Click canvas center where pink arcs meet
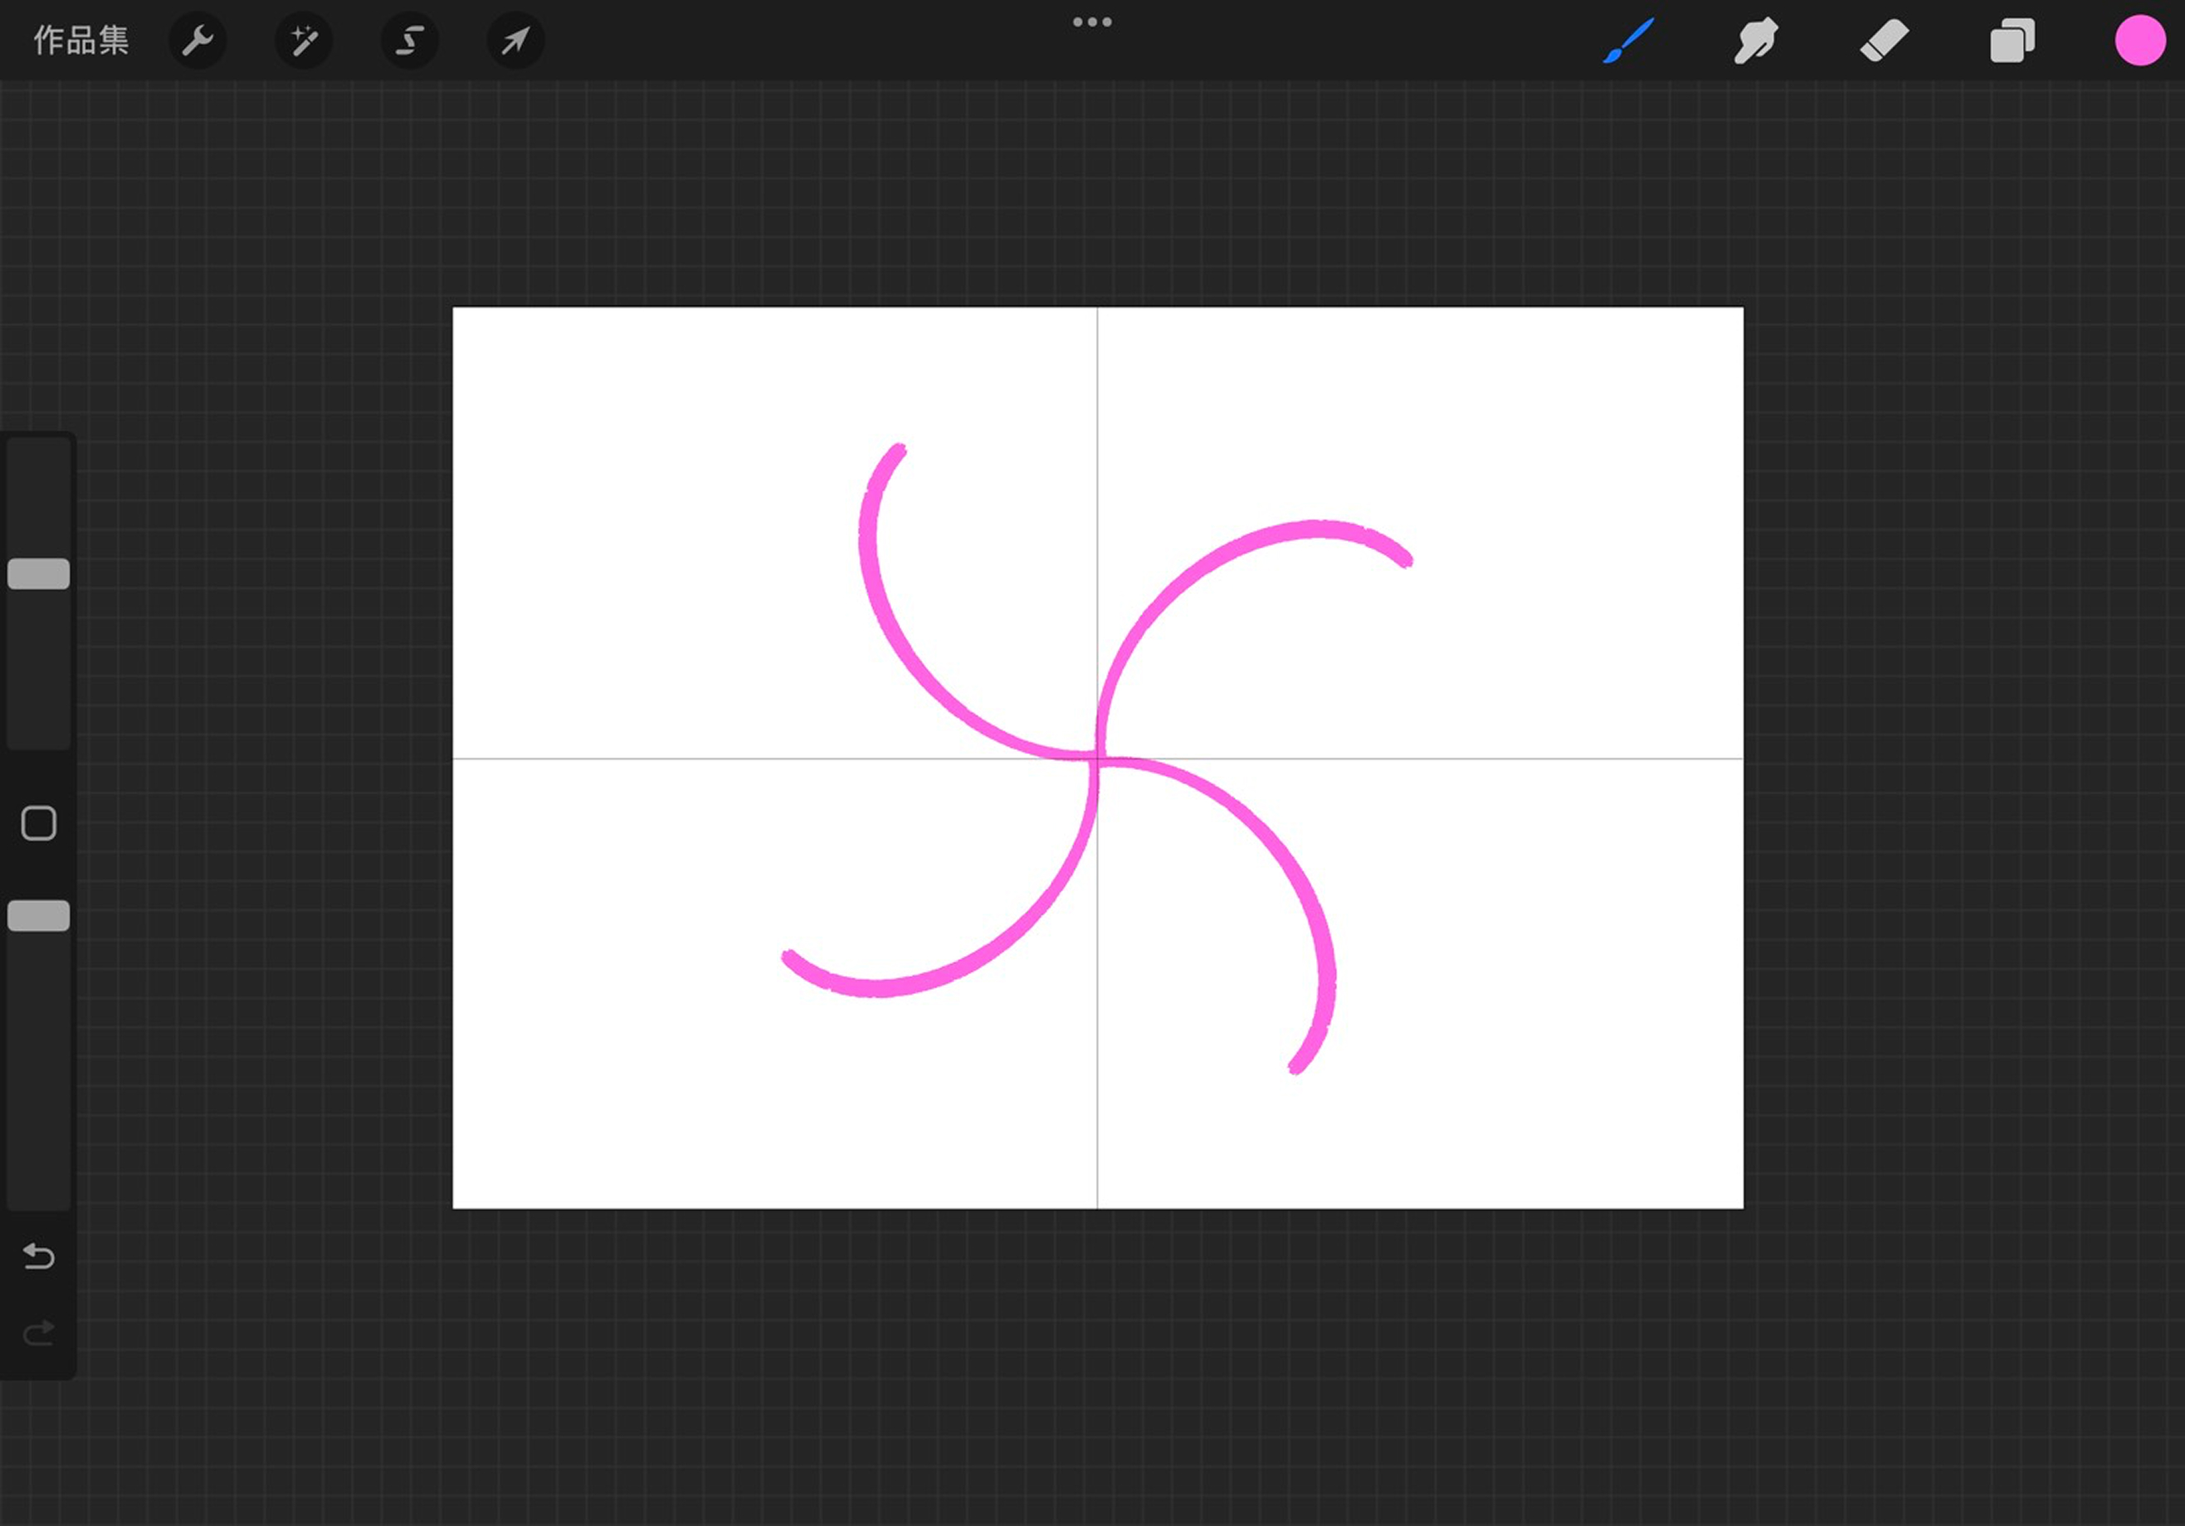The image size is (2185, 1526). 1096,758
